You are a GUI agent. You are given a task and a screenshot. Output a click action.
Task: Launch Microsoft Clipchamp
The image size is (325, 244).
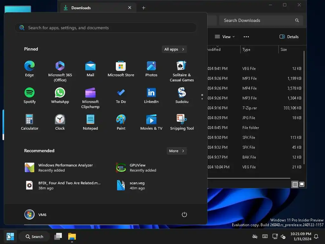pyautogui.click(x=90, y=98)
